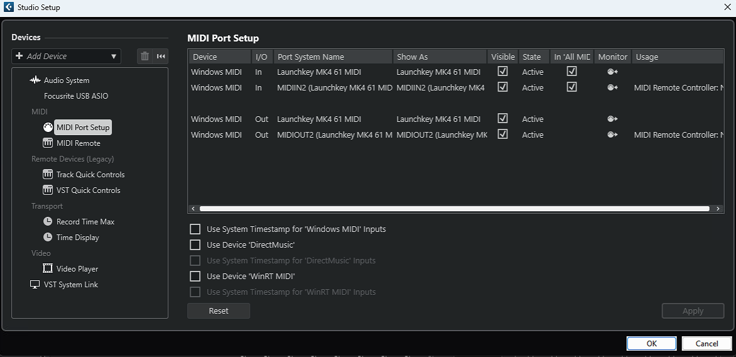Click the Reset button

(219, 311)
